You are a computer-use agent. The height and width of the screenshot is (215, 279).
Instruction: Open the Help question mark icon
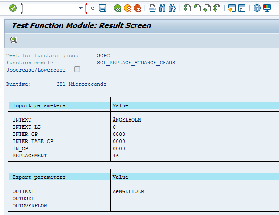[x=257, y=8]
